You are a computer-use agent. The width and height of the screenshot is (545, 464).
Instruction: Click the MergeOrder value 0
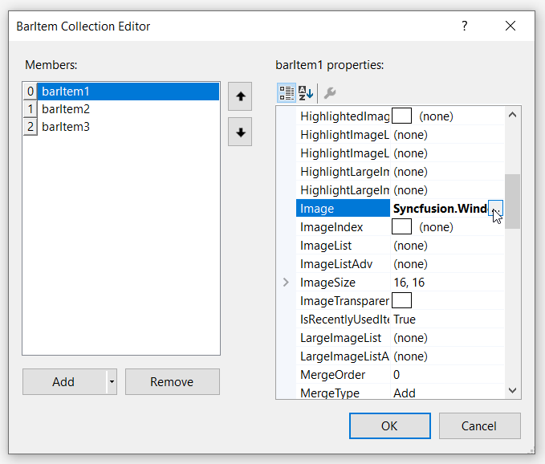click(x=397, y=374)
